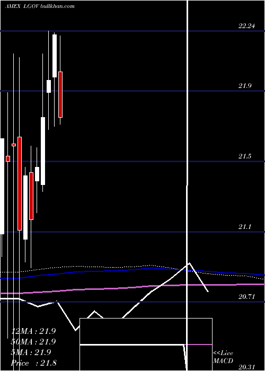Click the '50MA : 21.9' readout
The width and height of the screenshot is (265, 371).
[x=33, y=342]
